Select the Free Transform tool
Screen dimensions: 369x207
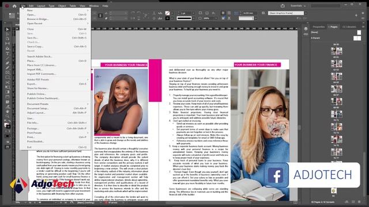(7, 87)
